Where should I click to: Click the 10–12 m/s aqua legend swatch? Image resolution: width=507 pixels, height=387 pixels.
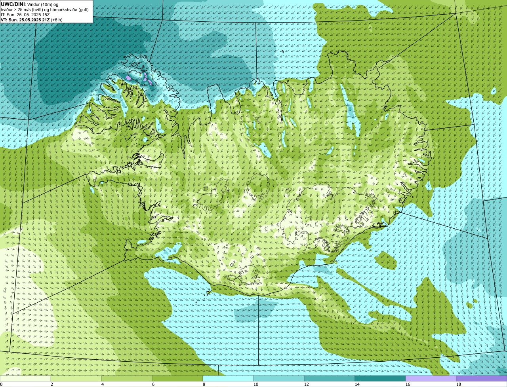click(x=279, y=378)
